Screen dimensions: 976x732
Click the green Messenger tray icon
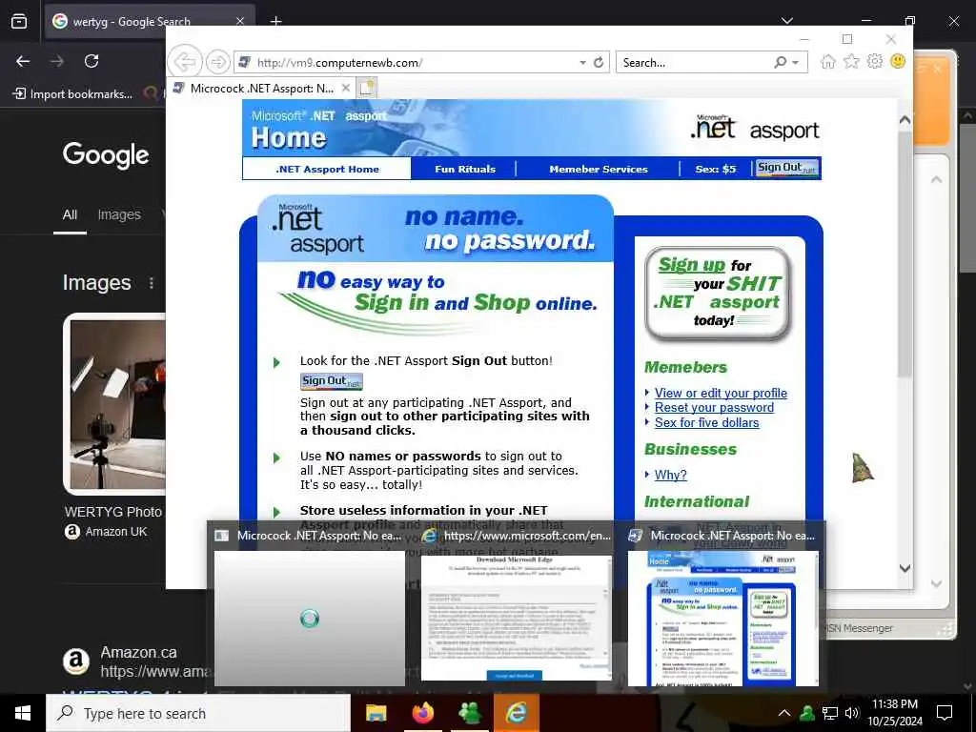807,713
